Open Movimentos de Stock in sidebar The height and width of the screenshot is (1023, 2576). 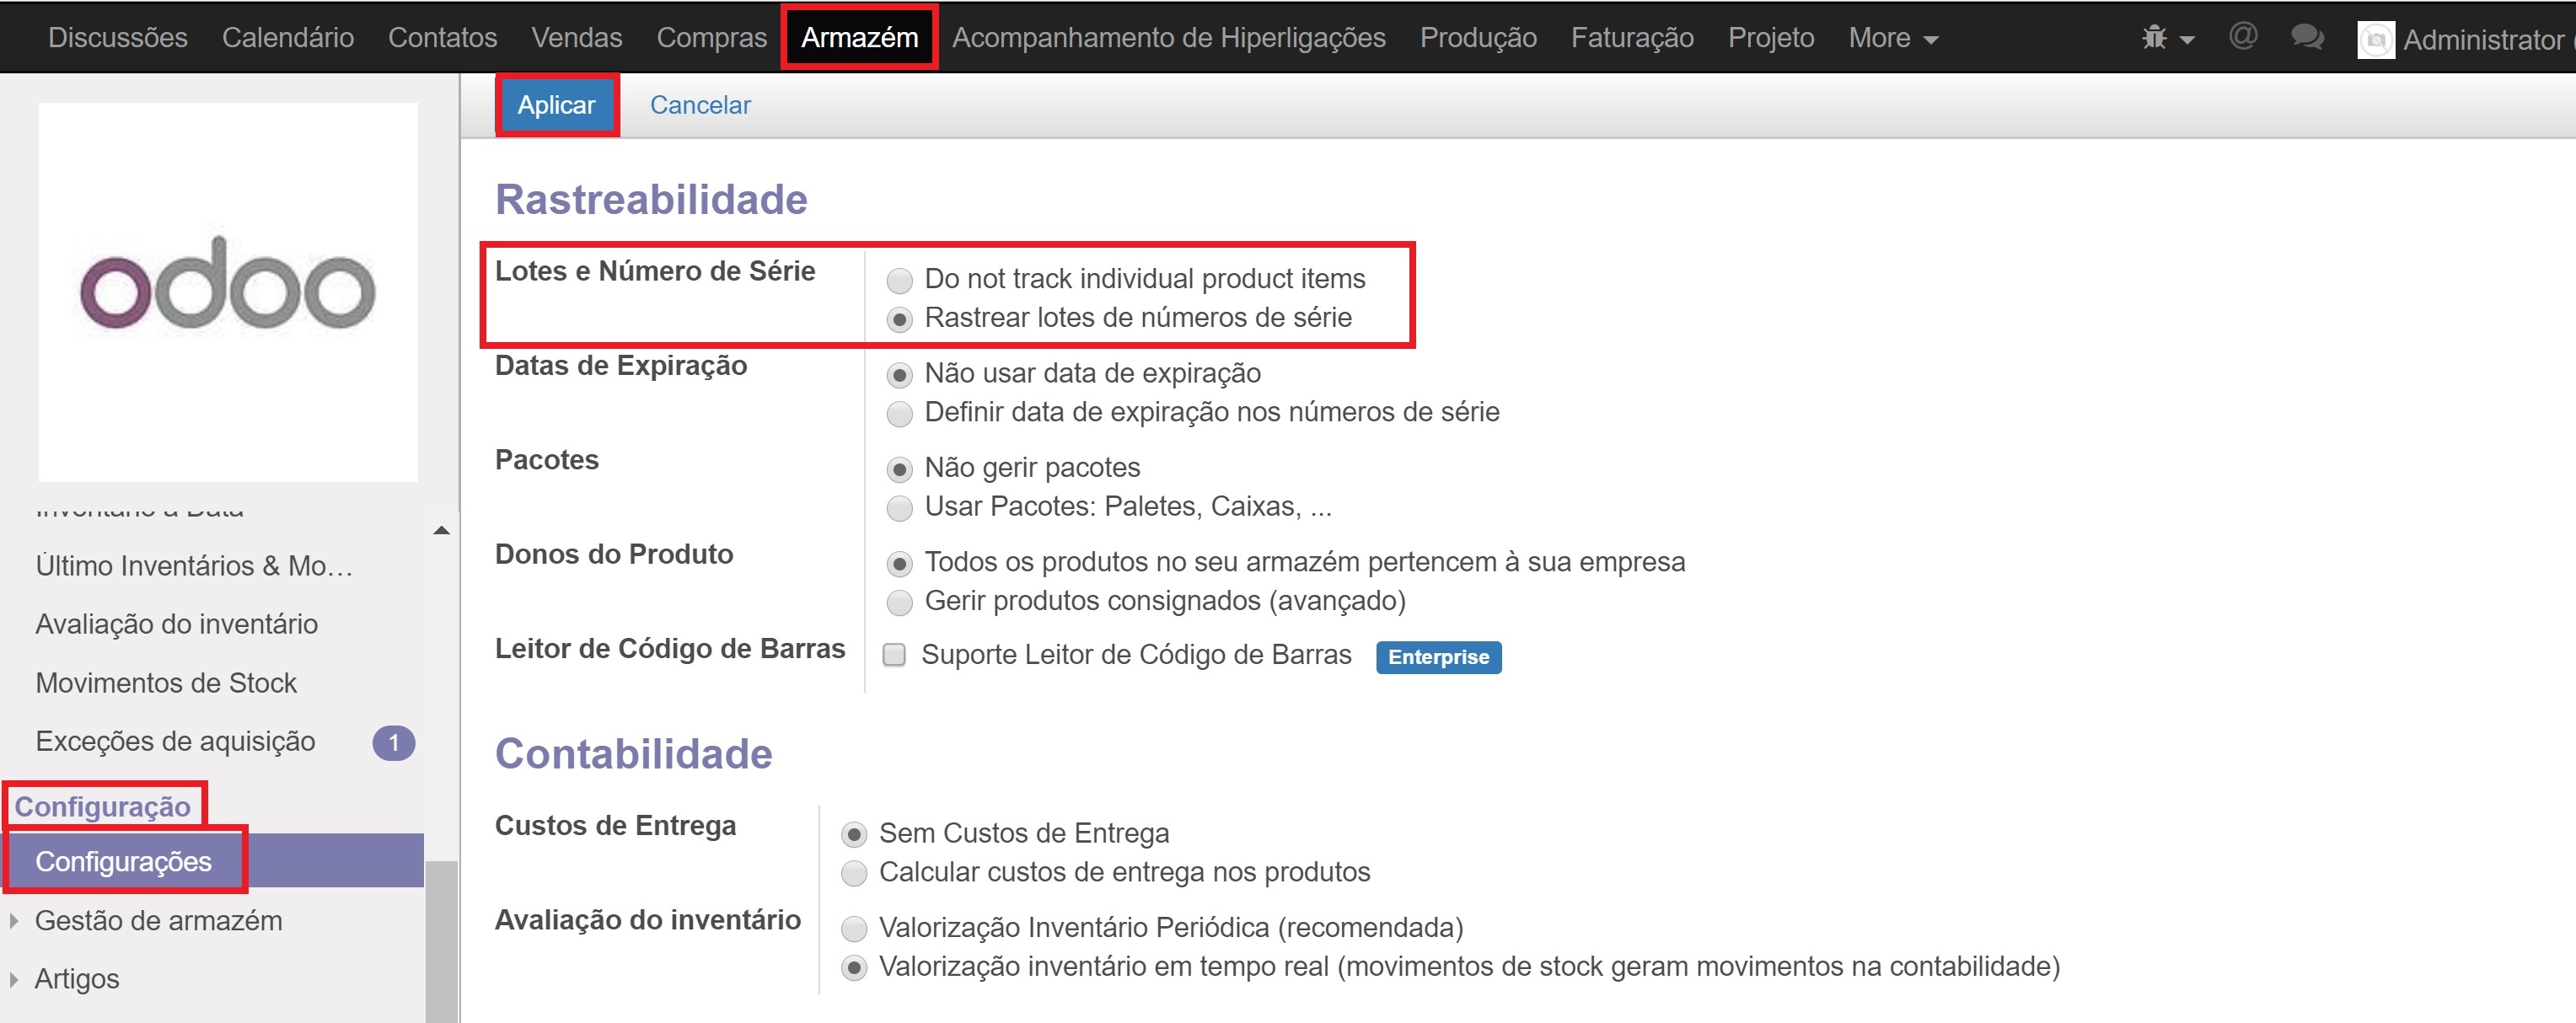(166, 683)
